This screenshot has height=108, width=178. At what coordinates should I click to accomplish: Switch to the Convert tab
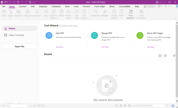click(23, 6)
